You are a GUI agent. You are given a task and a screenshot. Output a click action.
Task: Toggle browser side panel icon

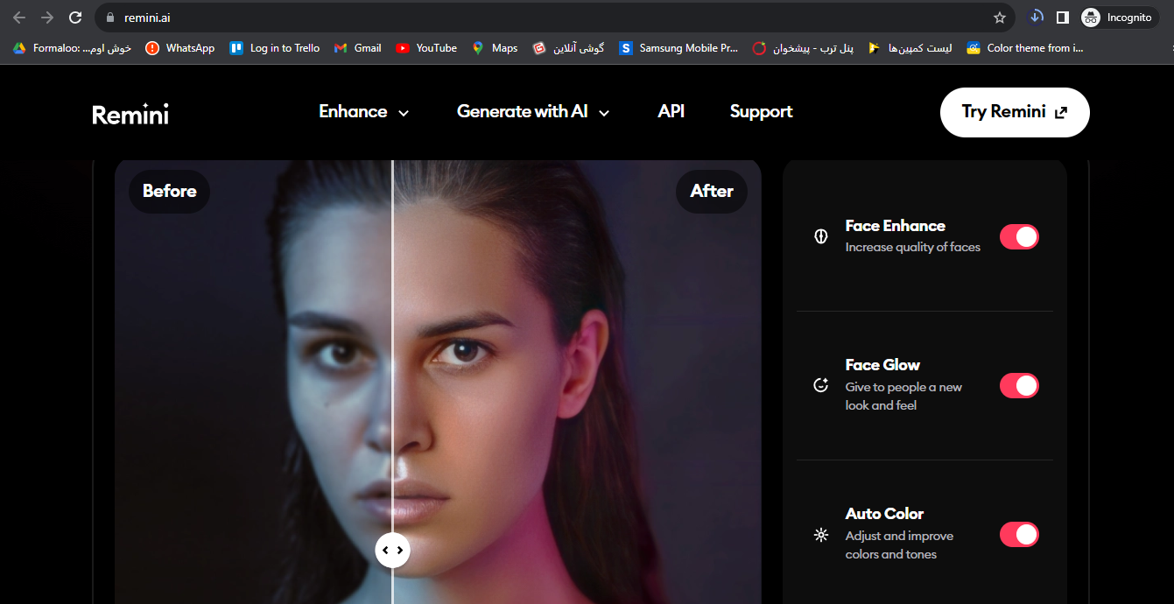(1062, 18)
